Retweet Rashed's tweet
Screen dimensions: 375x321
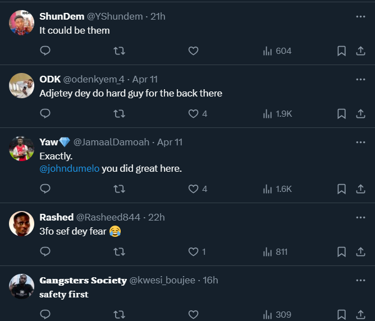(x=119, y=252)
